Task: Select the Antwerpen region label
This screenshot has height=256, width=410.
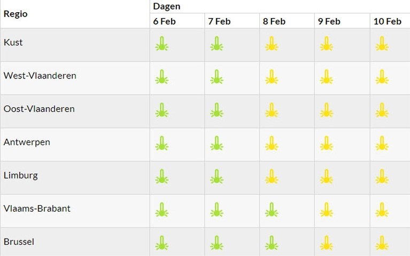Action: click(x=27, y=142)
